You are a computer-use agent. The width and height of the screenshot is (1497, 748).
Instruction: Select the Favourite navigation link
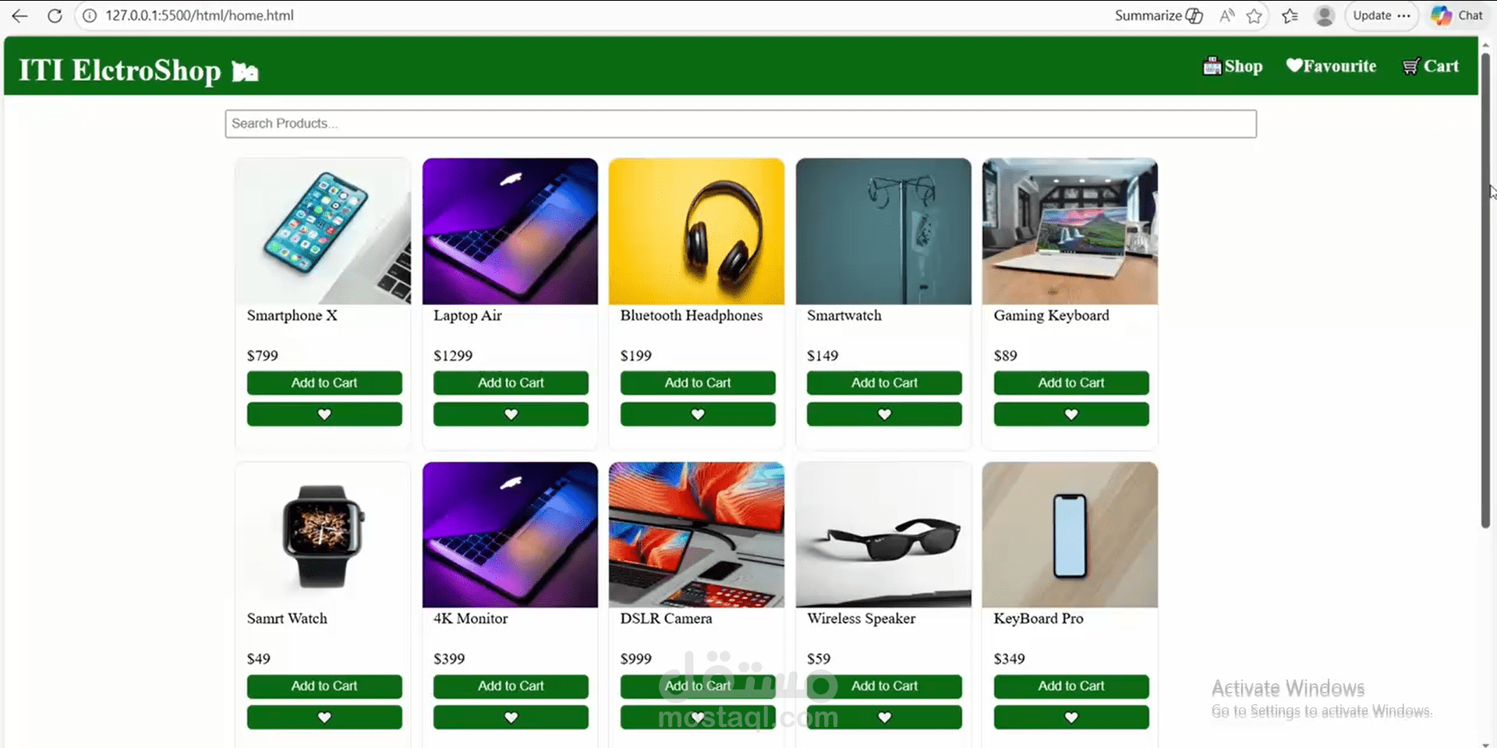(x=1340, y=66)
